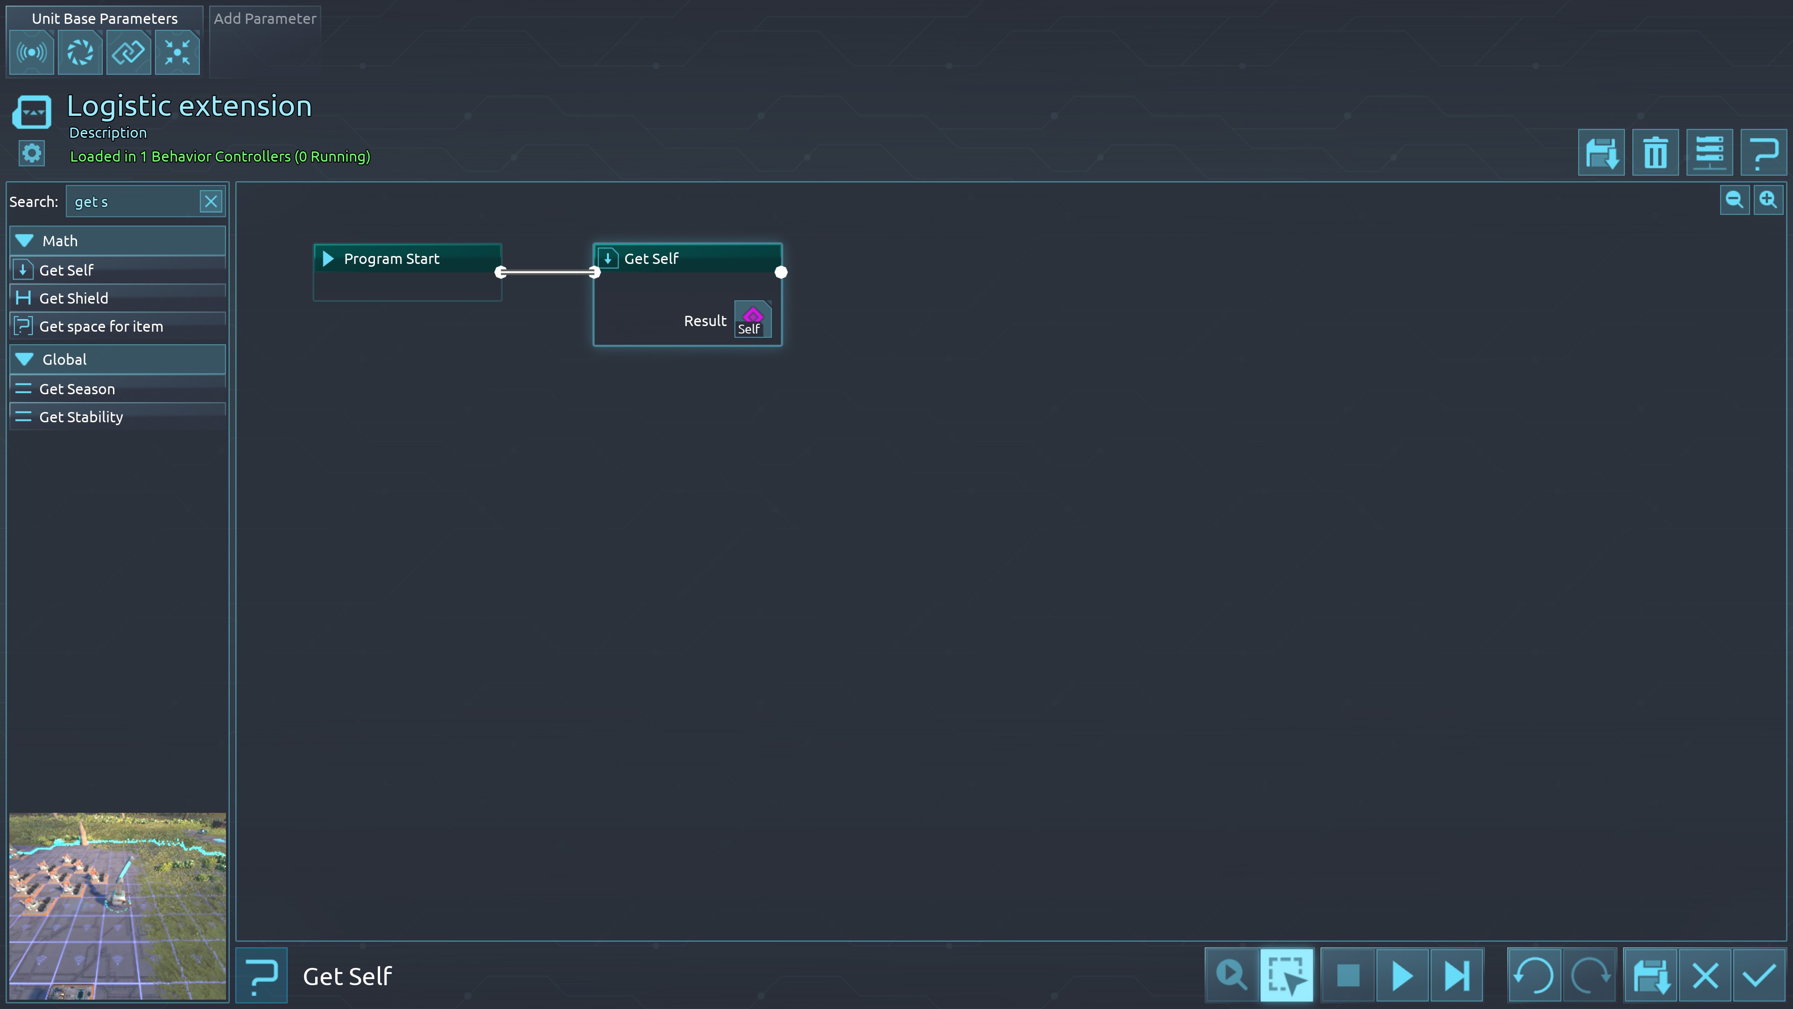Zoom in on the node canvas
The height and width of the screenshot is (1009, 1793).
point(1768,200)
